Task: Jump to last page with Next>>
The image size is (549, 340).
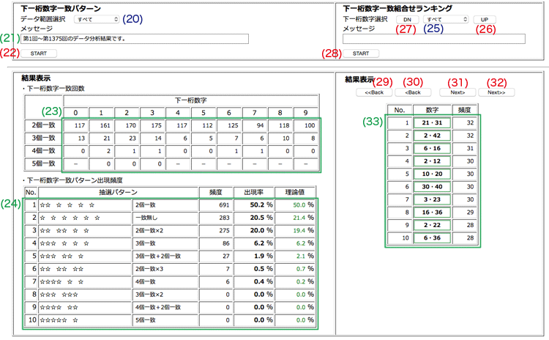Action: click(x=496, y=92)
